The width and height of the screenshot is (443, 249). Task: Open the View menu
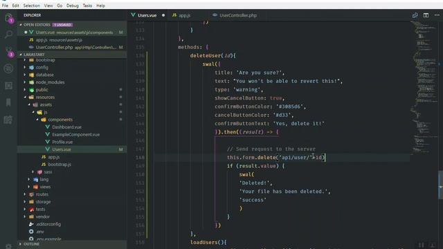[48, 6]
